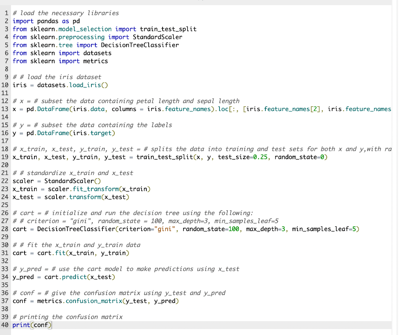Image resolution: width=405 pixels, height=335 pixels.
Task: Click line number 40 in the gutter
Action: click(x=5, y=325)
